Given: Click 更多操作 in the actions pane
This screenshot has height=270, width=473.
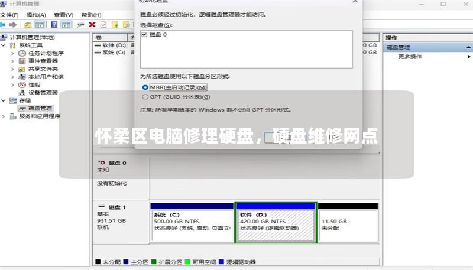Looking at the screenshot, I should coord(410,57).
